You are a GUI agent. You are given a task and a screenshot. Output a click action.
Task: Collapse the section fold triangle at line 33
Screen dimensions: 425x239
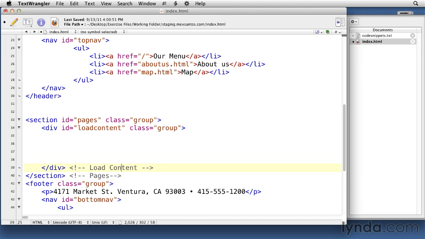[x=19, y=119]
